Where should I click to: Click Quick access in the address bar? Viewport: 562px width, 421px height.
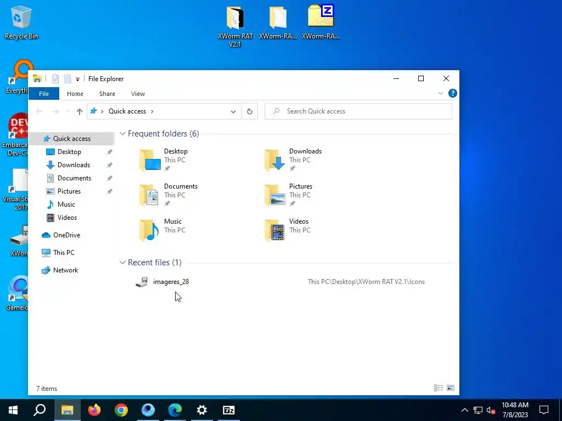127,111
